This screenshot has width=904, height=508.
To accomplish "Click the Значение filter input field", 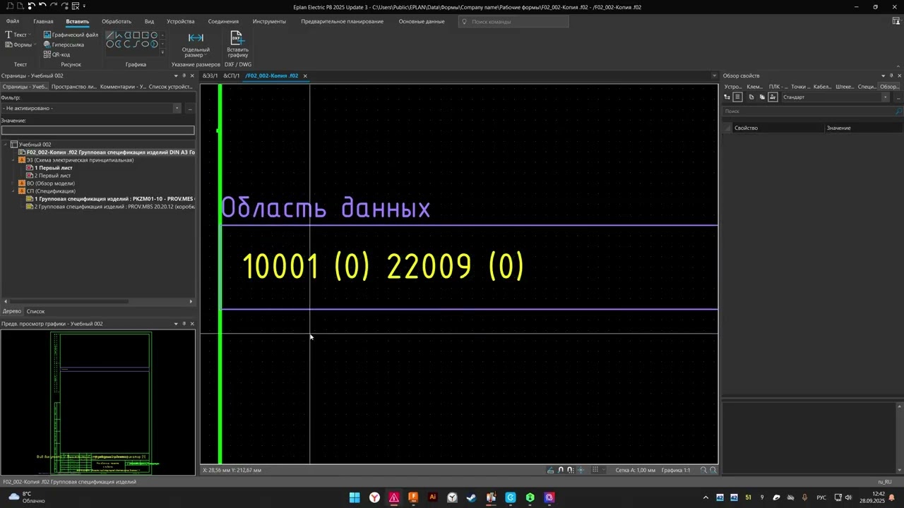I will tap(97, 130).
